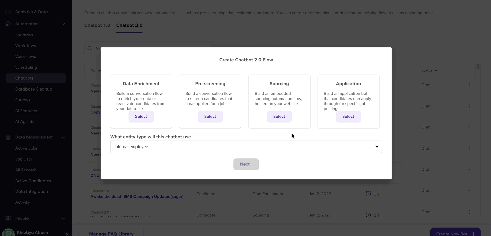Viewport: 491px width, 236px height.
Task: Click the search magnifier icon above the table
Action: (90, 49)
